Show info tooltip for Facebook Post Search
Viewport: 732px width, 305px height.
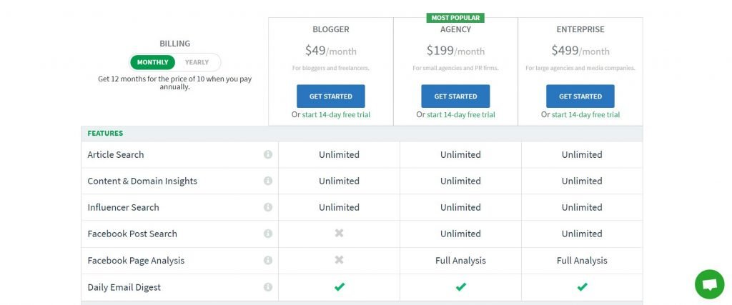pyautogui.click(x=268, y=234)
